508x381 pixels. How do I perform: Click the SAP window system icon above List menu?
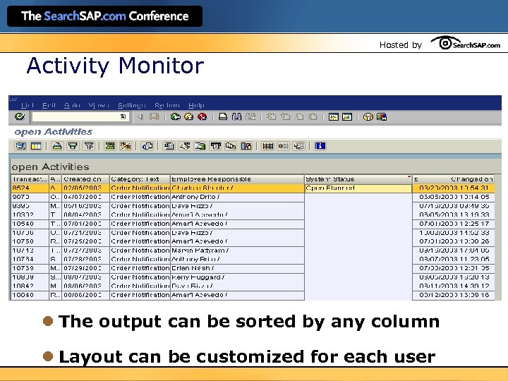(x=13, y=98)
